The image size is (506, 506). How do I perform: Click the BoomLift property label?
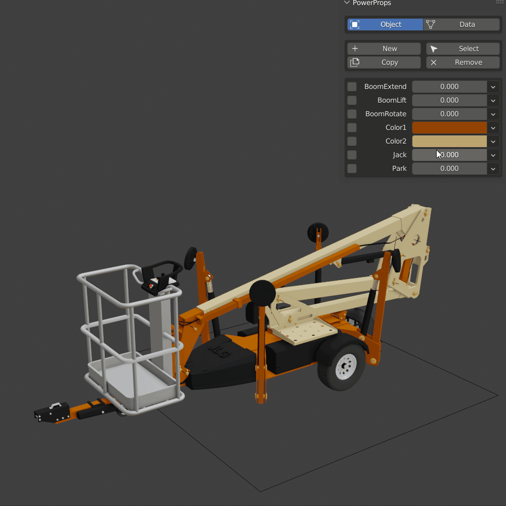[x=392, y=100]
